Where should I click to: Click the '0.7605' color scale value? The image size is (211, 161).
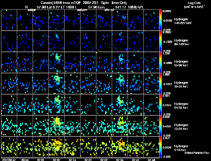167,32
